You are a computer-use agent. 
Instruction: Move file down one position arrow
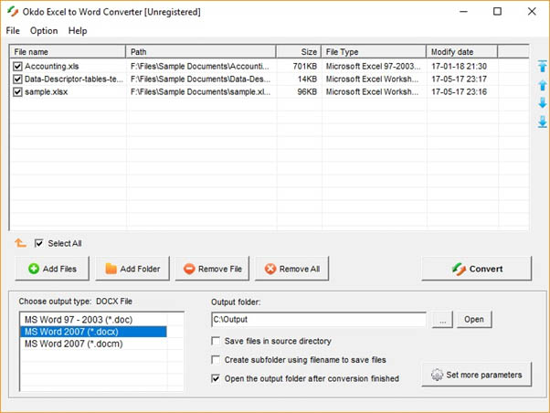543,103
